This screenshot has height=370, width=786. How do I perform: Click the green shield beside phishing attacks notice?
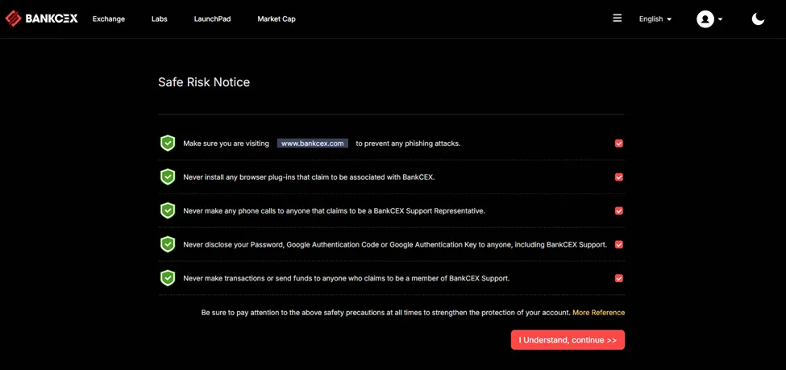pos(168,143)
